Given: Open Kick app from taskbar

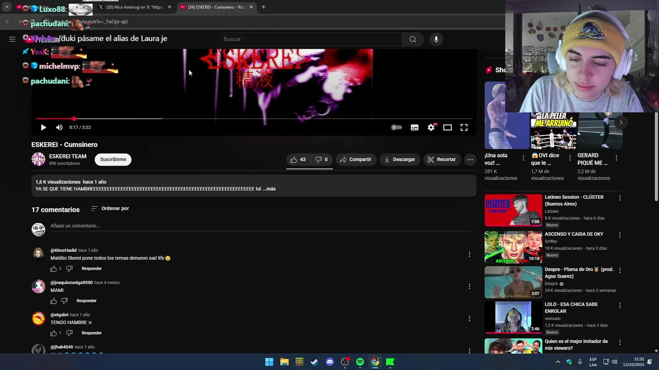Looking at the screenshot, I should tap(390, 362).
